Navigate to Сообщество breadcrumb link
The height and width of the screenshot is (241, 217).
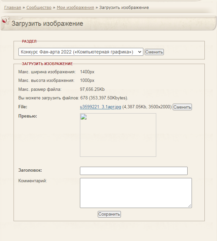pyautogui.click(x=39, y=7)
